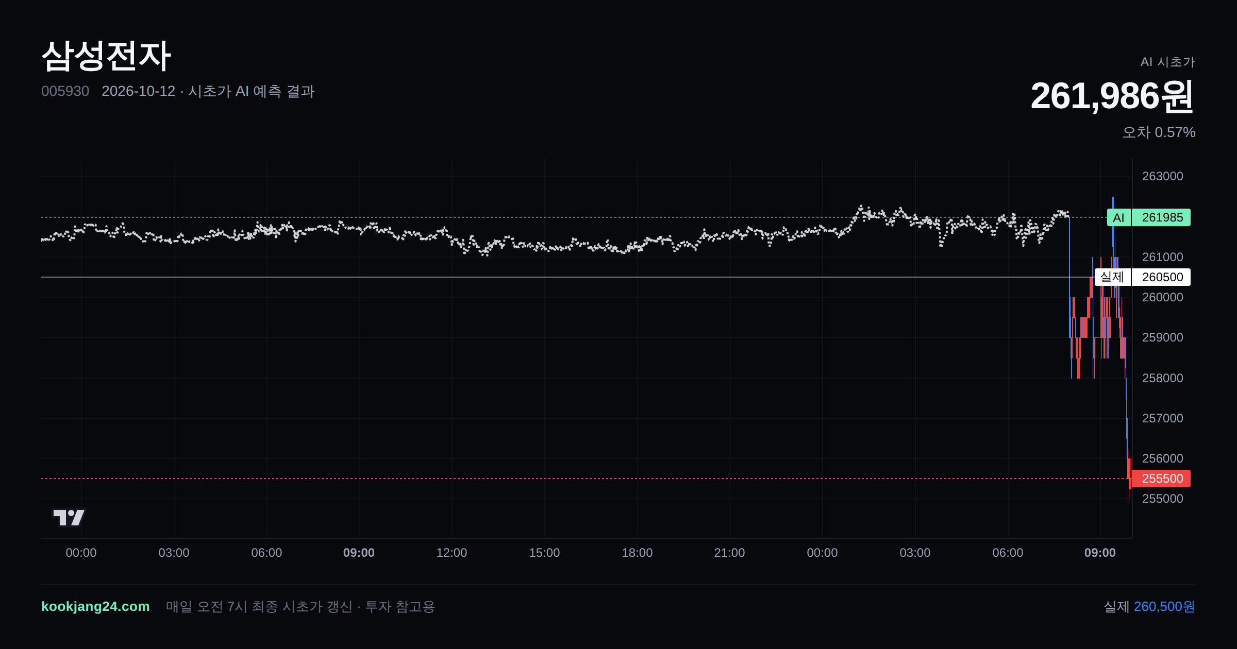
Task: Open the kookjang24.com link
Action: click(95, 606)
